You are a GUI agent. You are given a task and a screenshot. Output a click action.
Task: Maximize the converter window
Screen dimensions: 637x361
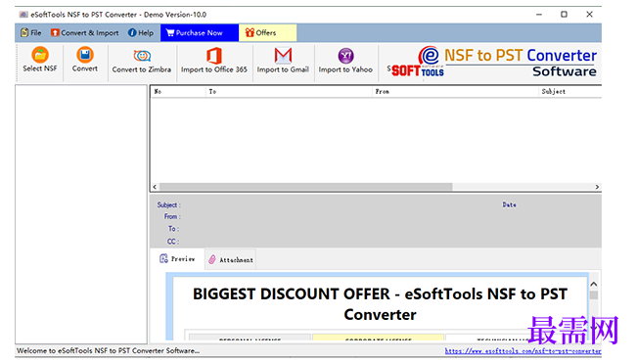click(564, 15)
